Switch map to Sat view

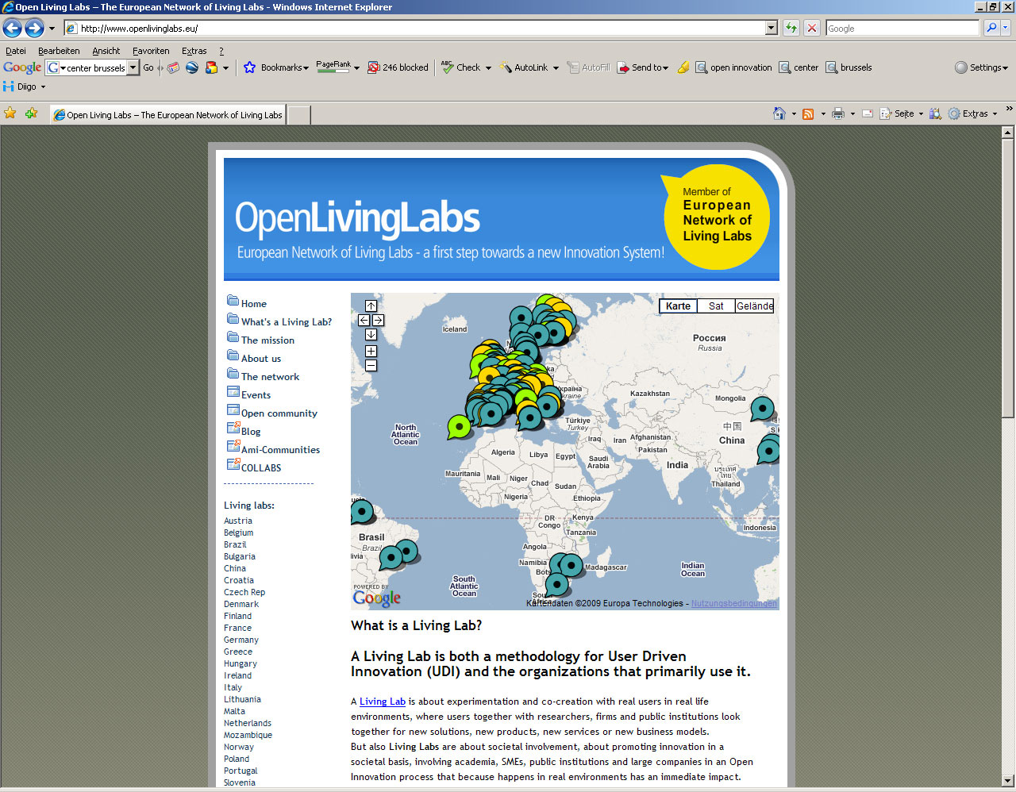tap(716, 306)
